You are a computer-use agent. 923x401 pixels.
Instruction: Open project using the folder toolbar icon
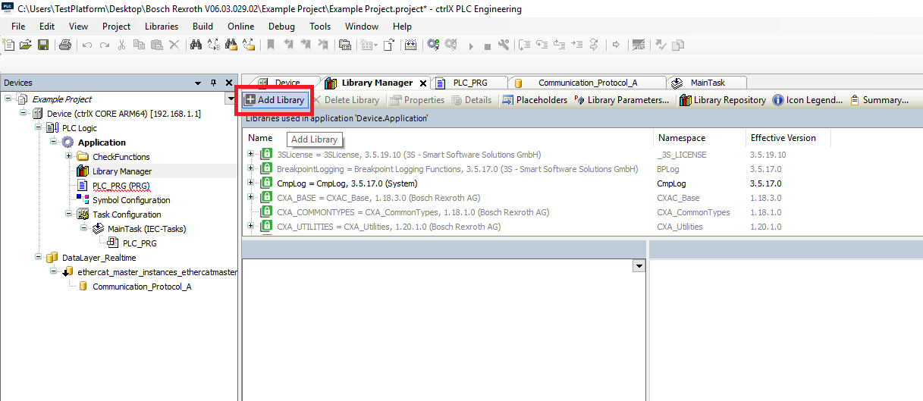[x=26, y=45]
